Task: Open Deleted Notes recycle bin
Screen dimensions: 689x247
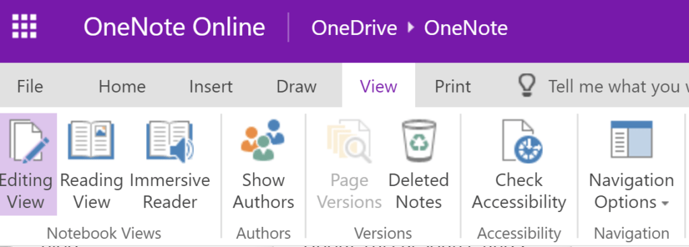Action: (x=419, y=164)
